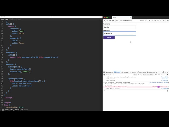Toggle the browser sidebar icon
The width and height of the screenshot is (169, 127).
click(152, 21)
